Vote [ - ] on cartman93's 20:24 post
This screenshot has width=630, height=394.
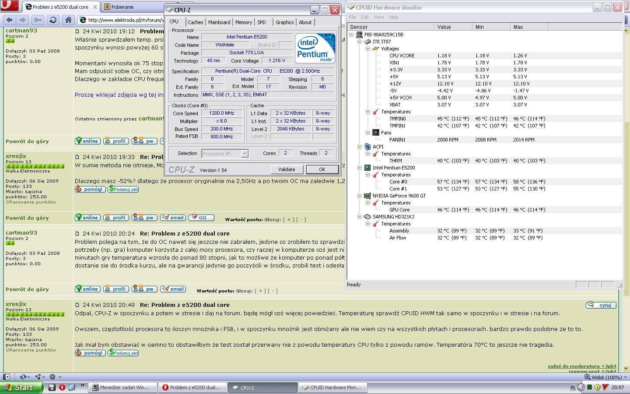point(273,291)
